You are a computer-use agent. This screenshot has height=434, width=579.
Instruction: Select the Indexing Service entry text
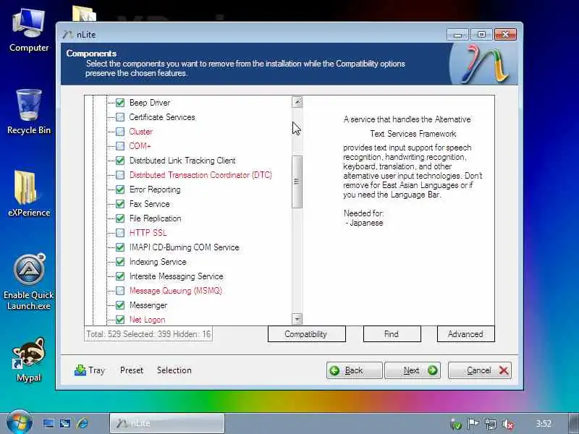click(158, 262)
